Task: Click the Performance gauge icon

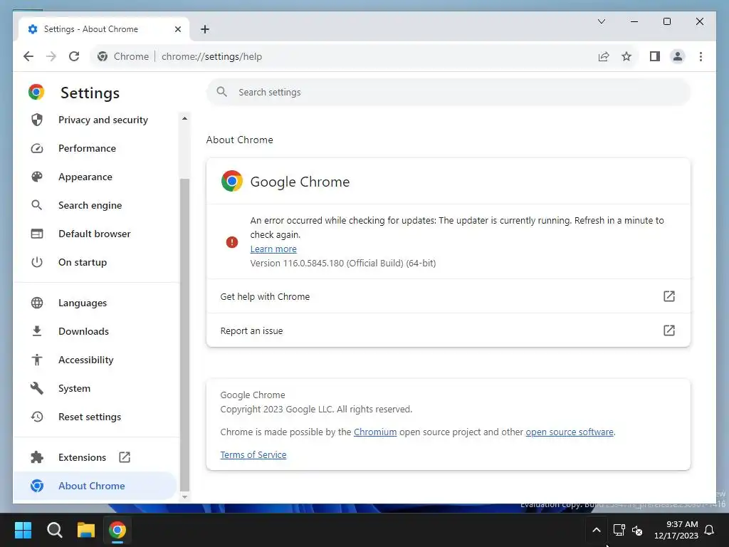Action: tap(37, 148)
